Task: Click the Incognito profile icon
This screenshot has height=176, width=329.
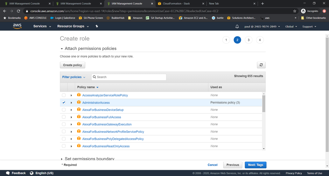Action: (303, 11)
